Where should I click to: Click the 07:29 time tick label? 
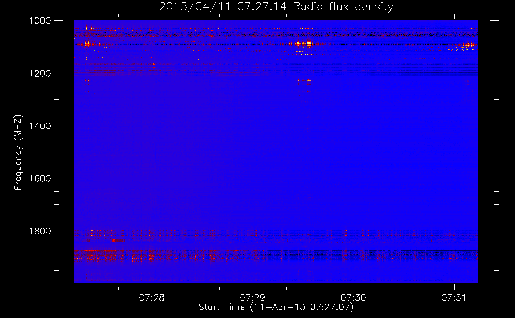pyautogui.click(x=253, y=298)
